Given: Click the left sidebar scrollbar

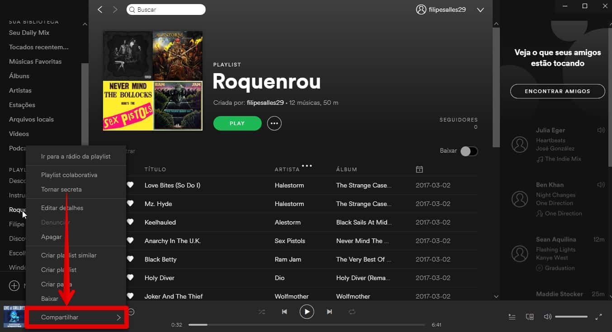Looking at the screenshot, I should [85, 104].
